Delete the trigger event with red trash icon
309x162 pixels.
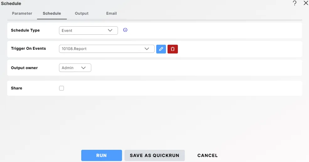tap(173, 49)
